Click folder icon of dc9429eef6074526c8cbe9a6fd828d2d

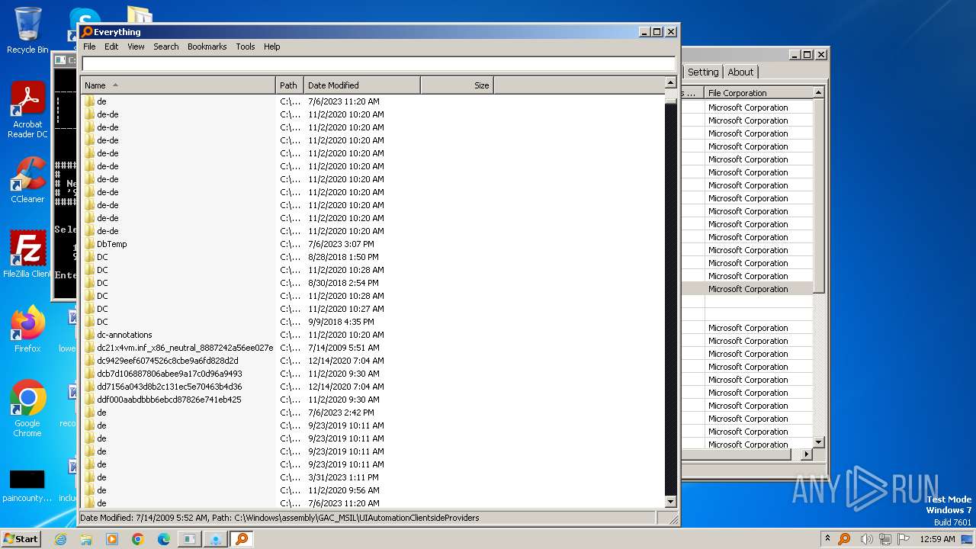point(89,361)
